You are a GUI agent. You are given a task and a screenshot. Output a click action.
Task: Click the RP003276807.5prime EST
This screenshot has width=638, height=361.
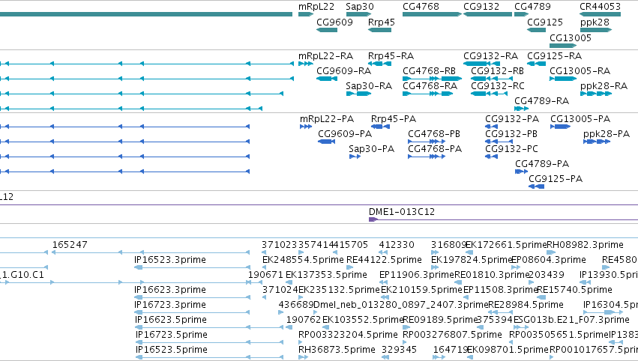(406, 343)
